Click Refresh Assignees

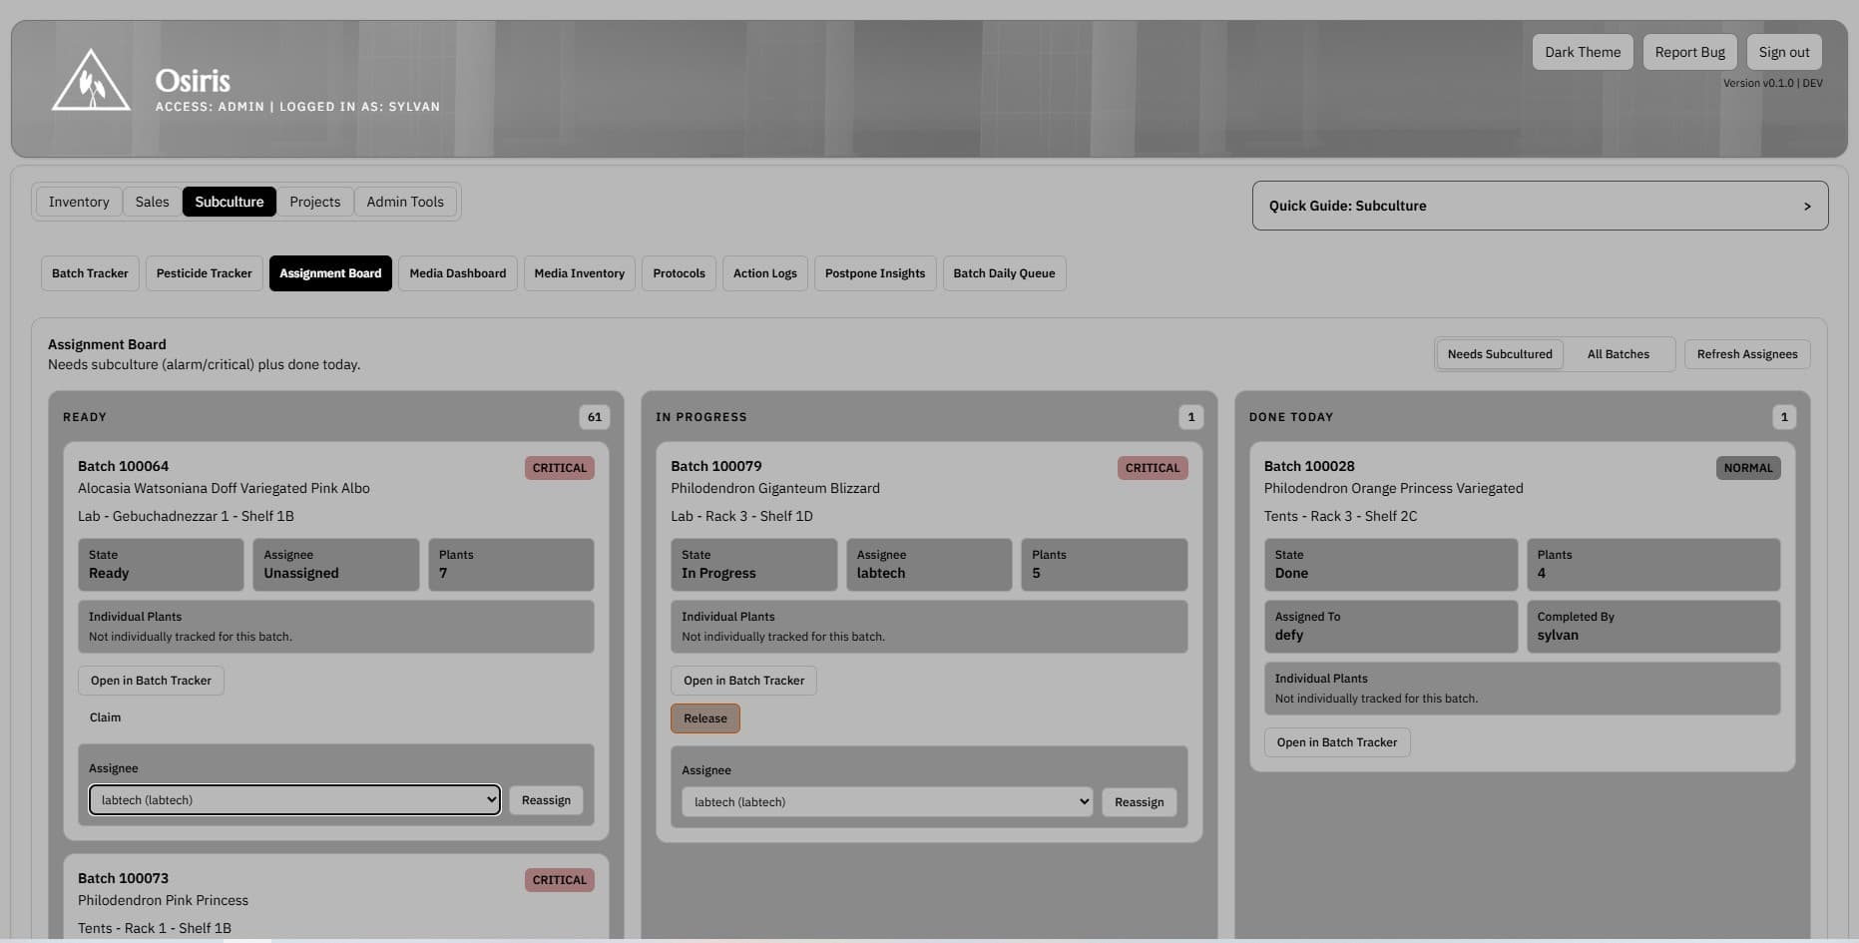coord(1747,353)
